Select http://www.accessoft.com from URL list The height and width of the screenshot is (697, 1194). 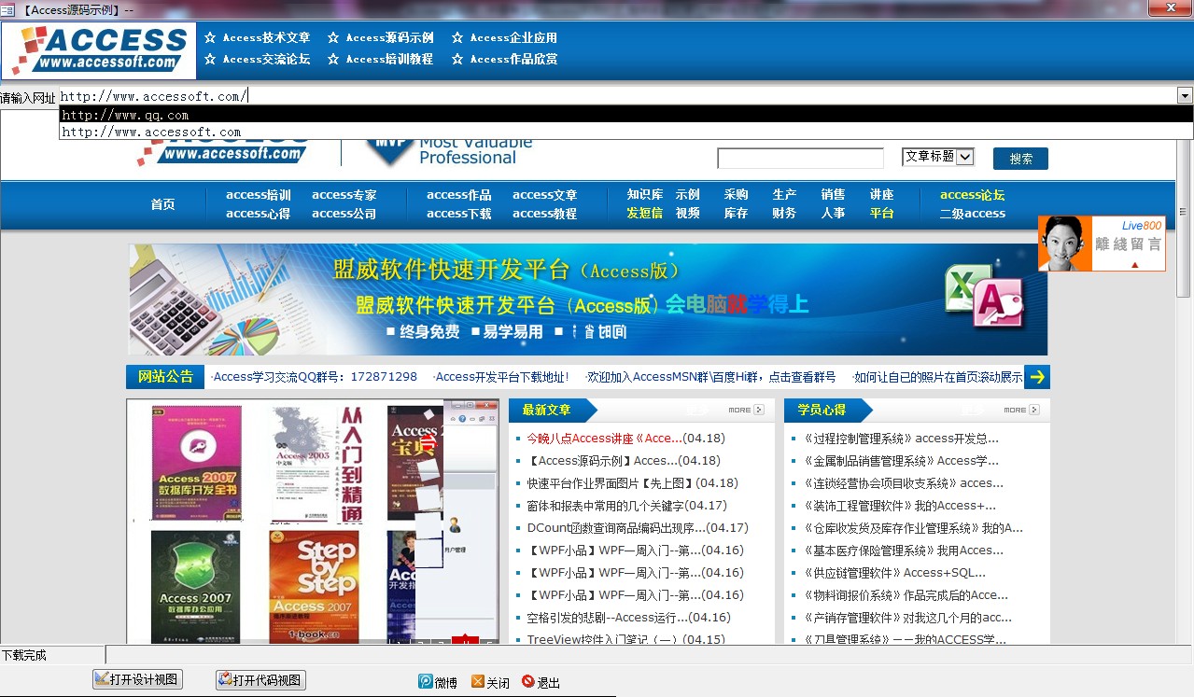(x=625, y=132)
